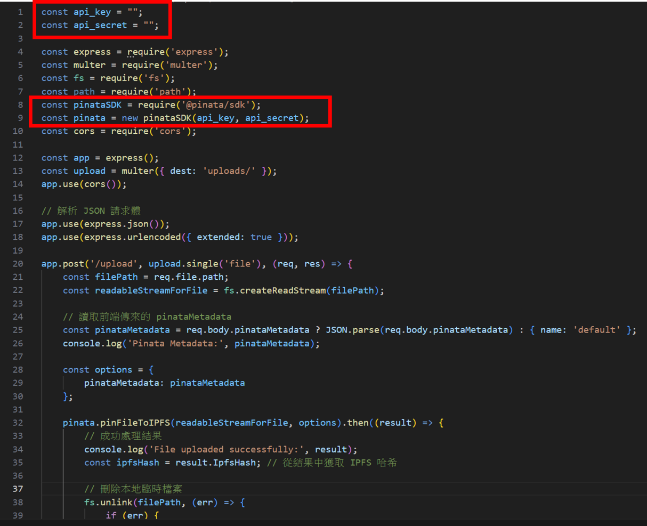Click the '@pinata/sdk' string on line 8
The height and width of the screenshot is (526, 647).
215,104
